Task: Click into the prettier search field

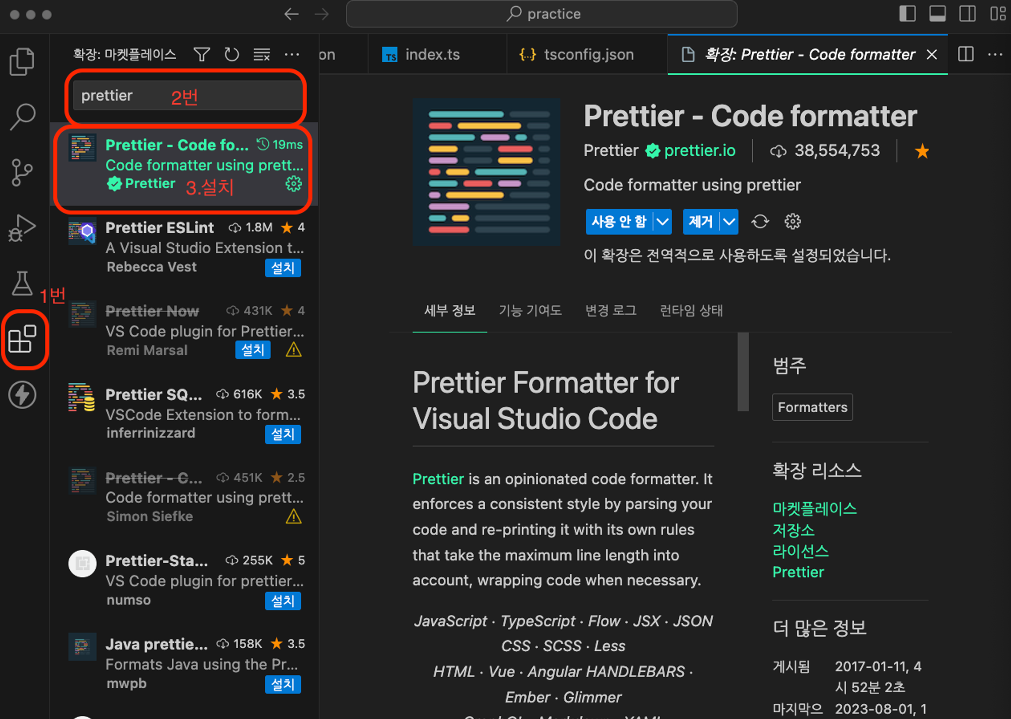Action: [x=187, y=96]
